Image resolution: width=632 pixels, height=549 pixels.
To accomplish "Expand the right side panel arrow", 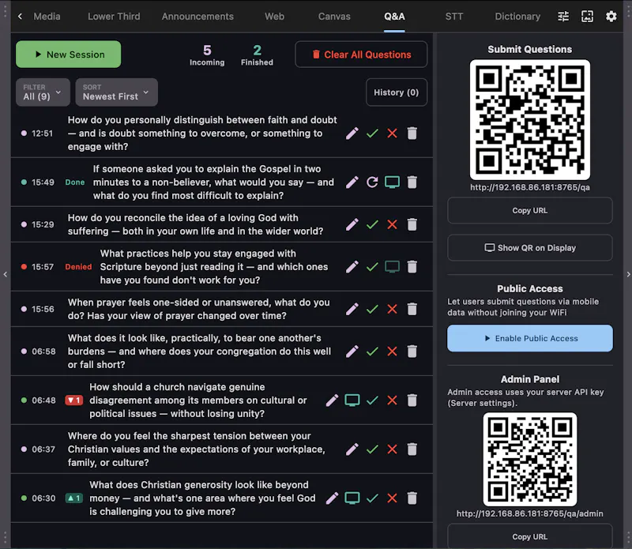I will click(628, 275).
